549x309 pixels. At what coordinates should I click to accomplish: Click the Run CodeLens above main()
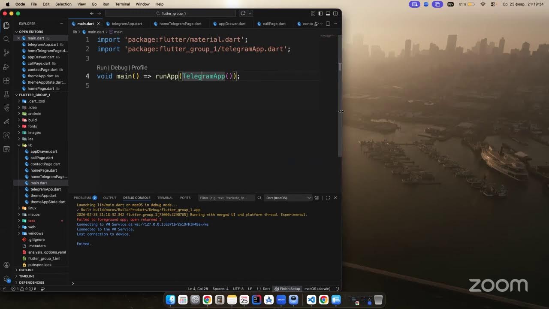click(x=102, y=67)
